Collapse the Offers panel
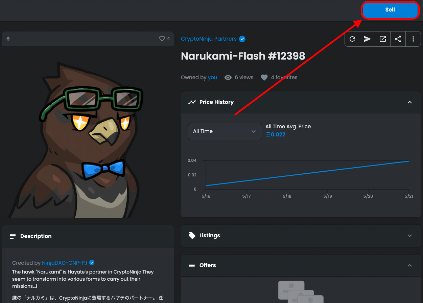The width and height of the screenshot is (423, 303). [410, 265]
